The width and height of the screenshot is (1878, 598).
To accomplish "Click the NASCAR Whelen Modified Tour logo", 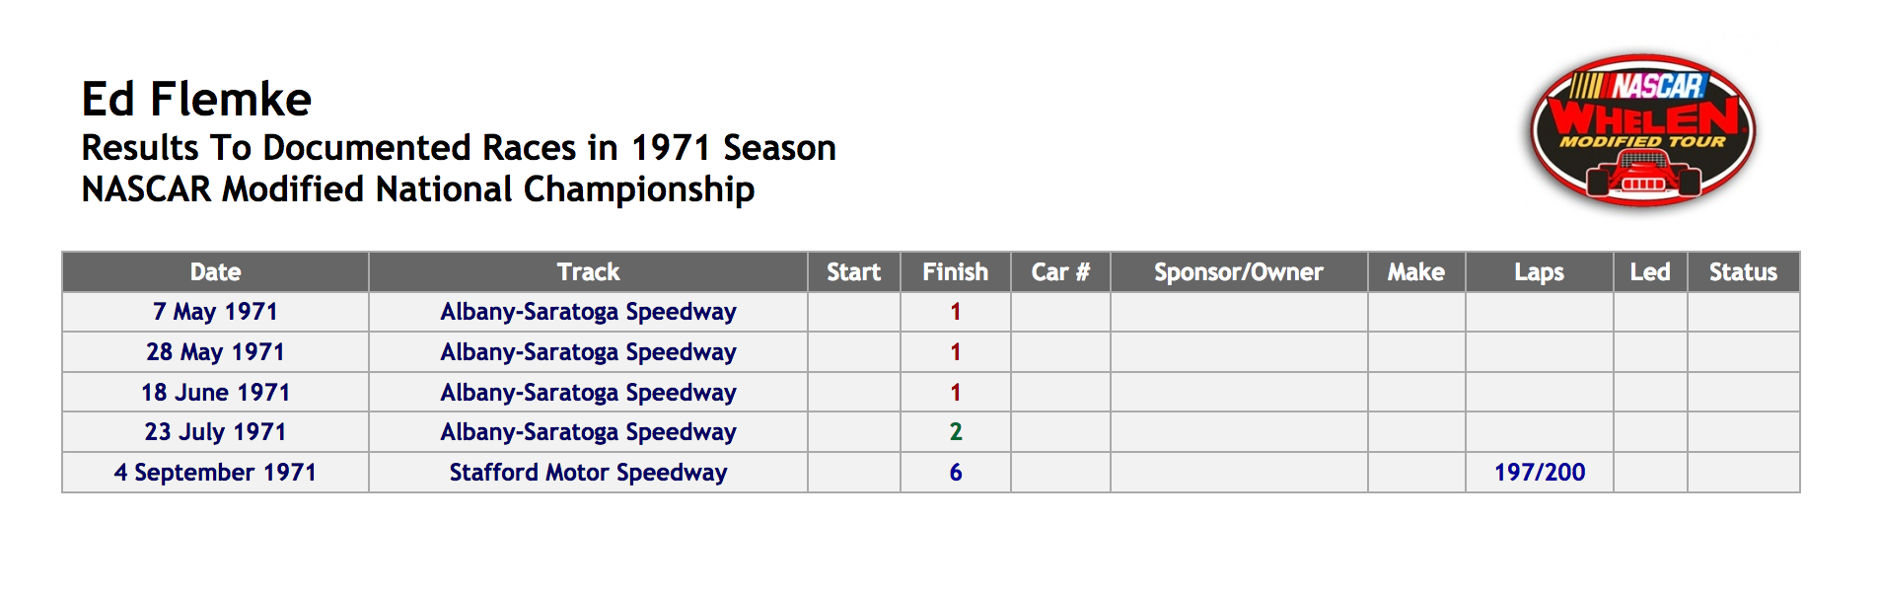I will pyautogui.click(x=1642, y=130).
